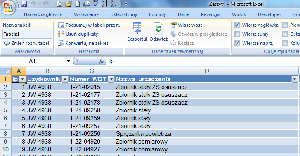Open the lp column filter dropdown
The height and width of the screenshot is (156, 300).
pos(23,79)
